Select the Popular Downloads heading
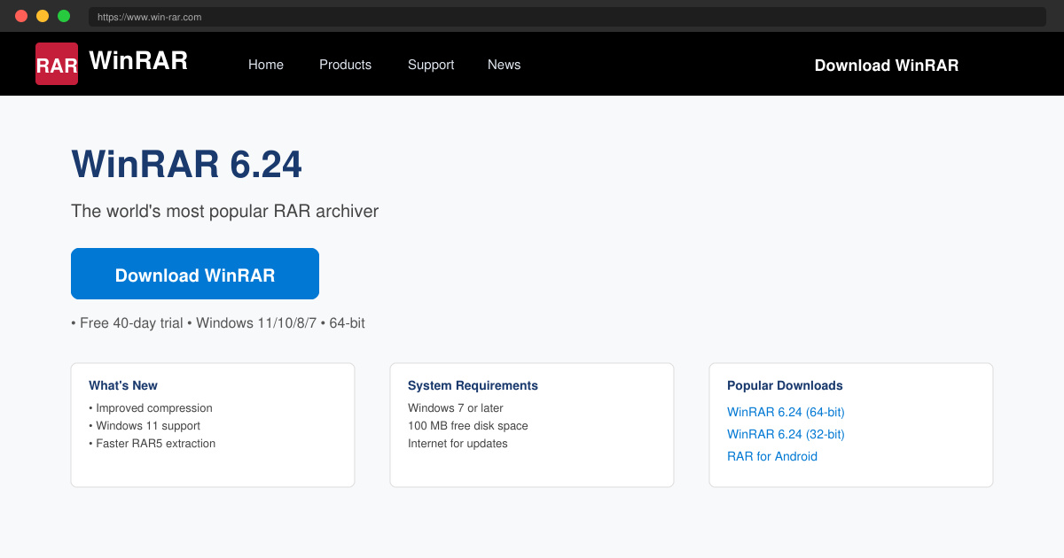The width and height of the screenshot is (1064, 558). coord(785,385)
